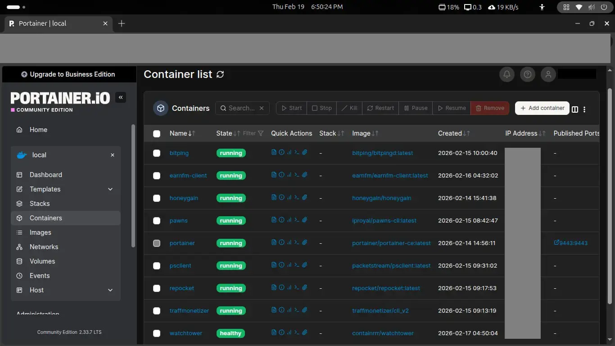This screenshot has width=615, height=346.
Task: Open the Stacks section
Action: 65,204
